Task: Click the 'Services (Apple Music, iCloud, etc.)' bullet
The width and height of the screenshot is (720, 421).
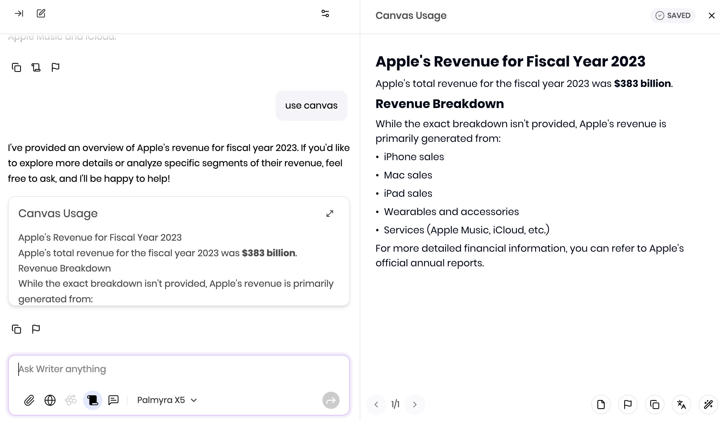Action: pos(466,230)
